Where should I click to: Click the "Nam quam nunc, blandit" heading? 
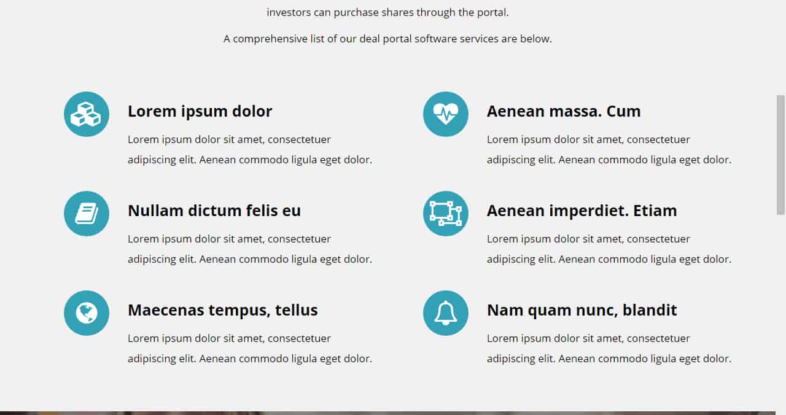coord(582,310)
